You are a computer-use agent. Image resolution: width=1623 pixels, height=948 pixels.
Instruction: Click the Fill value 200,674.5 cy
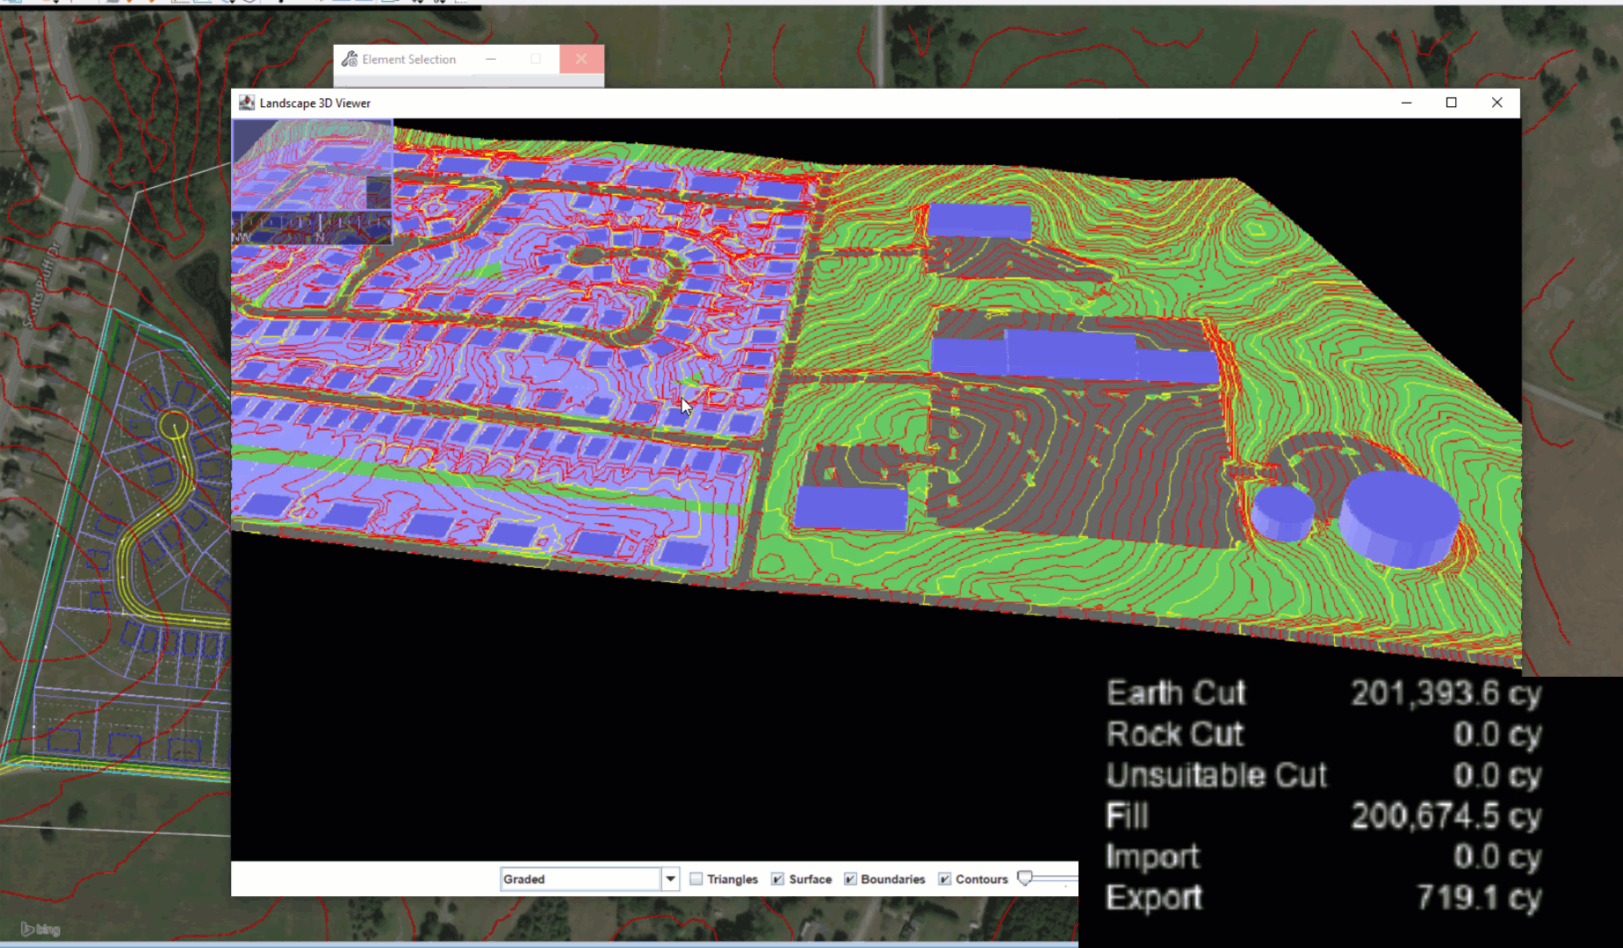pos(1446,816)
